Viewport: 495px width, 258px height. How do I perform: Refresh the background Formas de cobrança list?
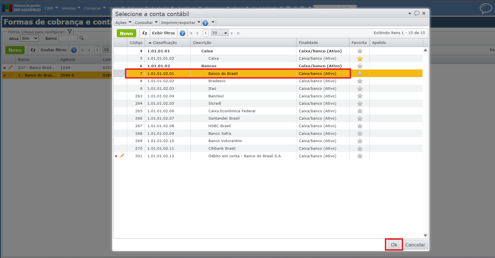coord(33,50)
